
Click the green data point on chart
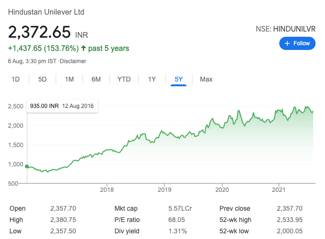click(27, 166)
